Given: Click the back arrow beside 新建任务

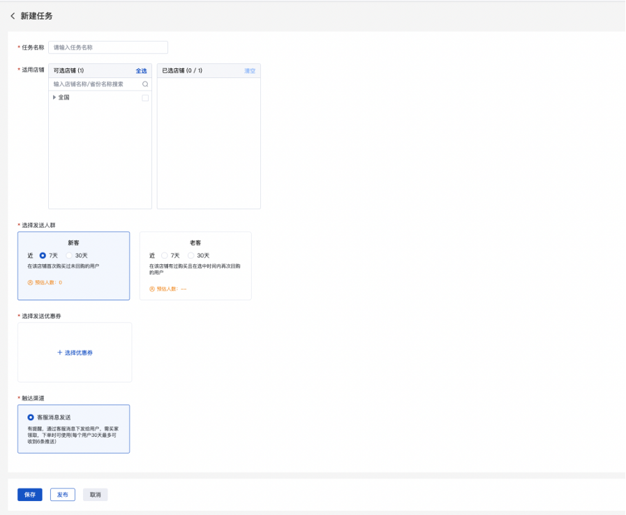Looking at the screenshot, I should click(x=13, y=16).
